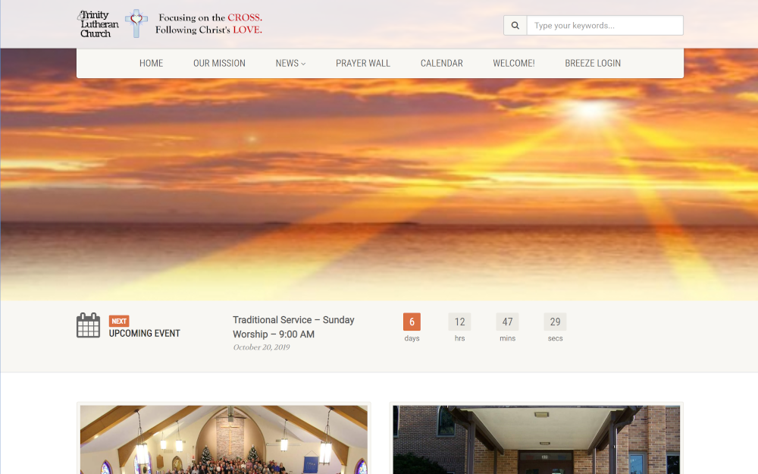Viewport: 758px width, 474px height.
Task: Click the calendar icon beside Upcoming Event
Action: pyautogui.click(x=89, y=325)
